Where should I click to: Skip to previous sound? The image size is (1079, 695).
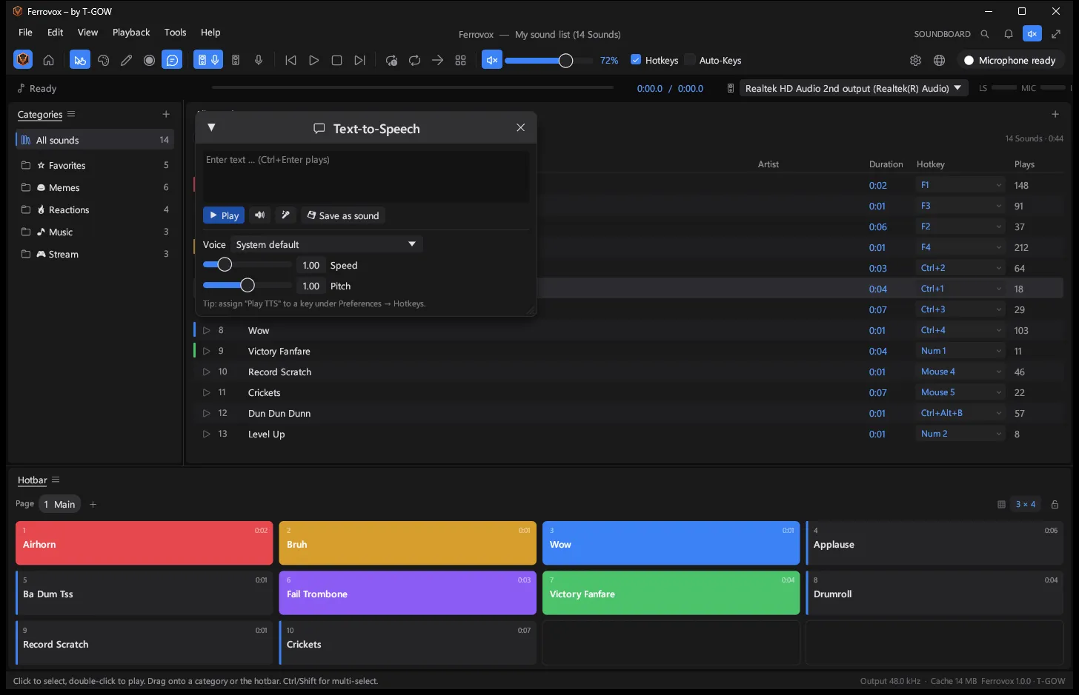pos(290,61)
